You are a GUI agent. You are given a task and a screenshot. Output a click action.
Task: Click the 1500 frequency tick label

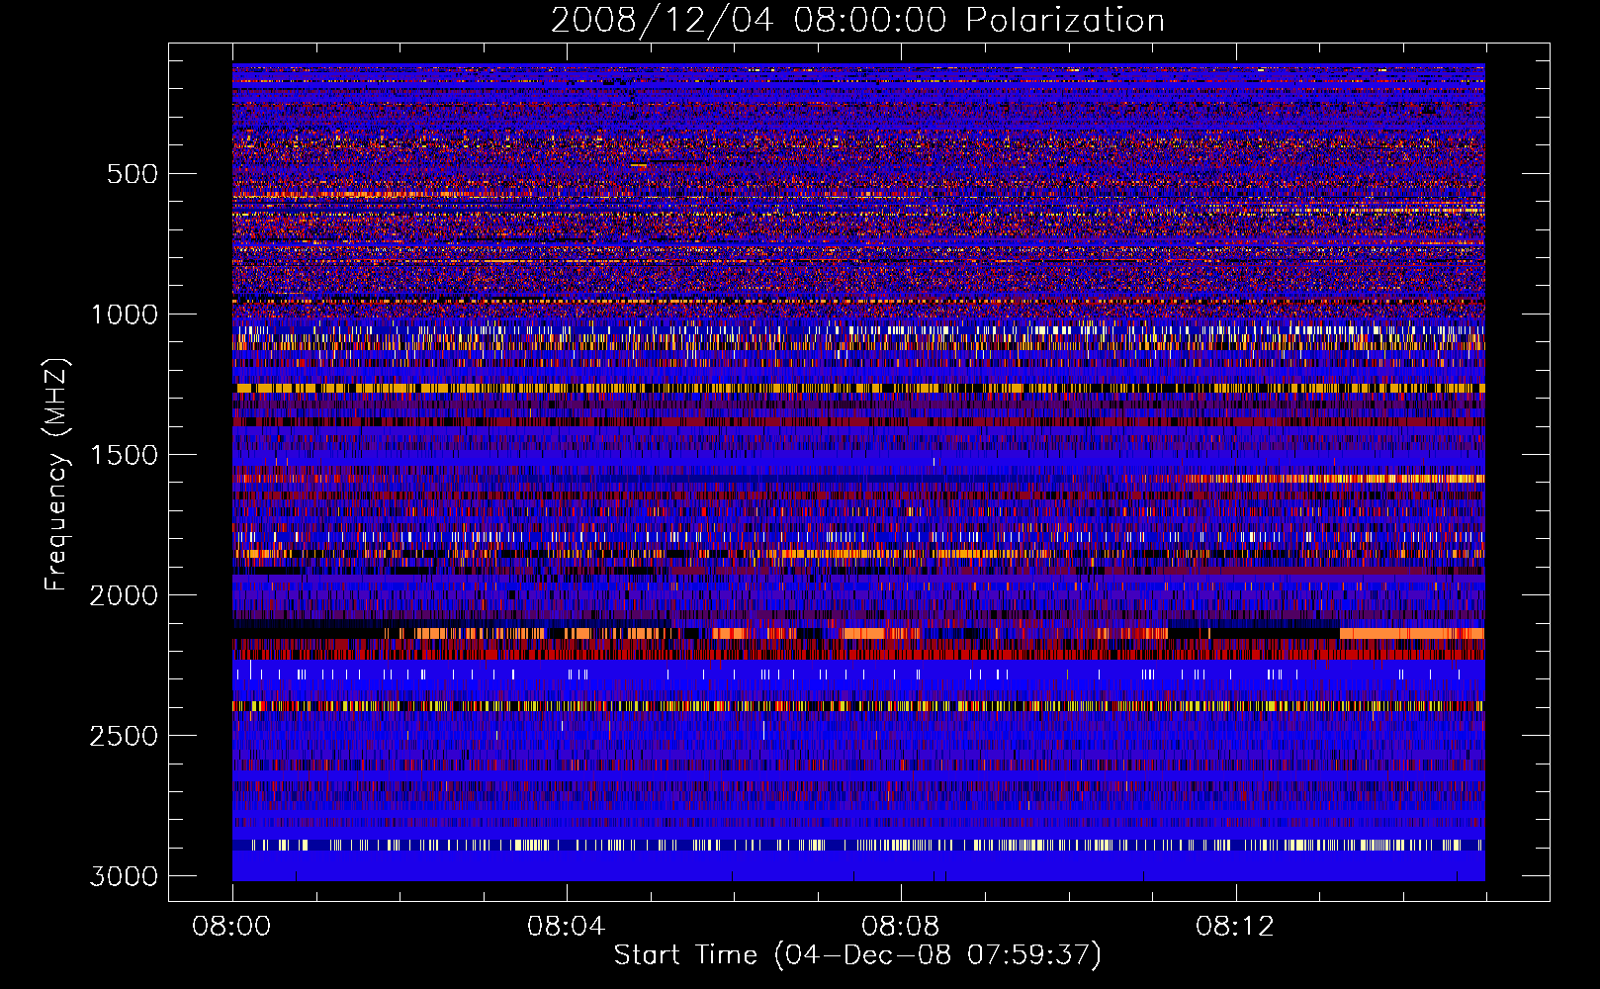124,455
